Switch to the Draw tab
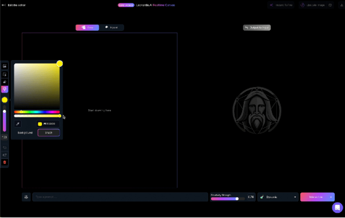 point(88,27)
